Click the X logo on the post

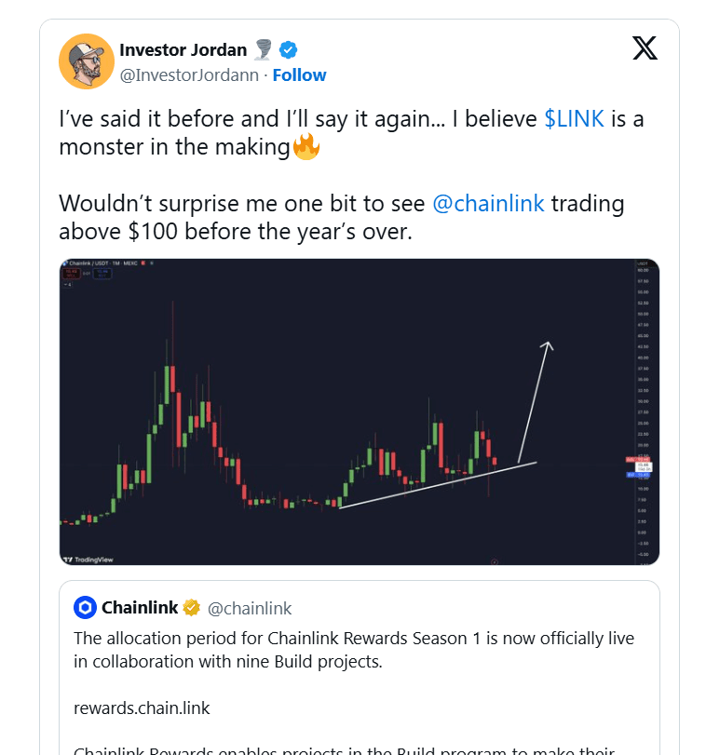(x=645, y=49)
